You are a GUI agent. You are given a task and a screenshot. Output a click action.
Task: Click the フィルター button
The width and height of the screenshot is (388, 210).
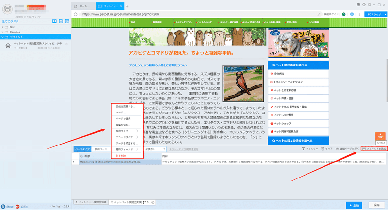(x=310, y=149)
